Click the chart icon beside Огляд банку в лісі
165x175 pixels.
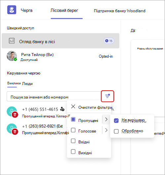click(x=12, y=41)
